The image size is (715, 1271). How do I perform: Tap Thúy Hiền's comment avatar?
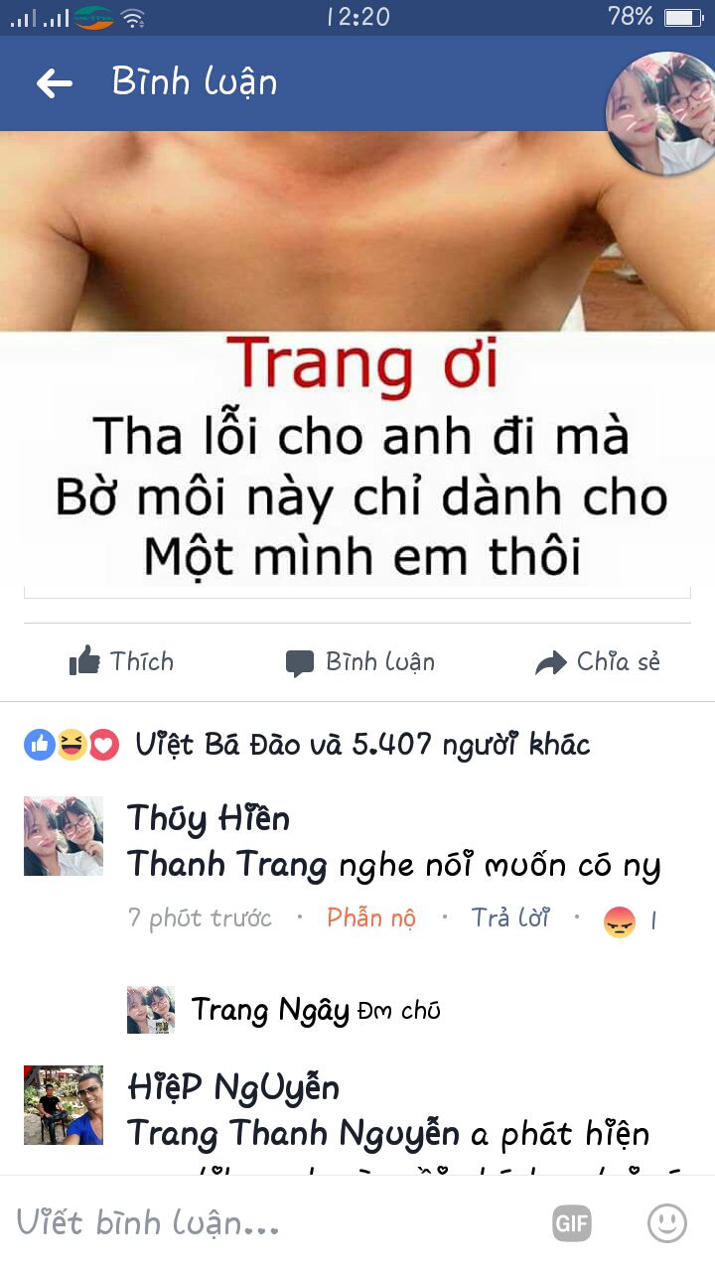(64, 836)
